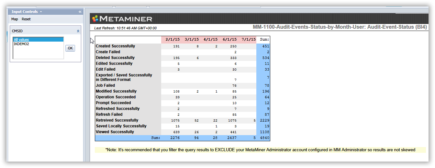Click the yellow note about excluding Administrator

pyautogui.click(x=260, y=150)
